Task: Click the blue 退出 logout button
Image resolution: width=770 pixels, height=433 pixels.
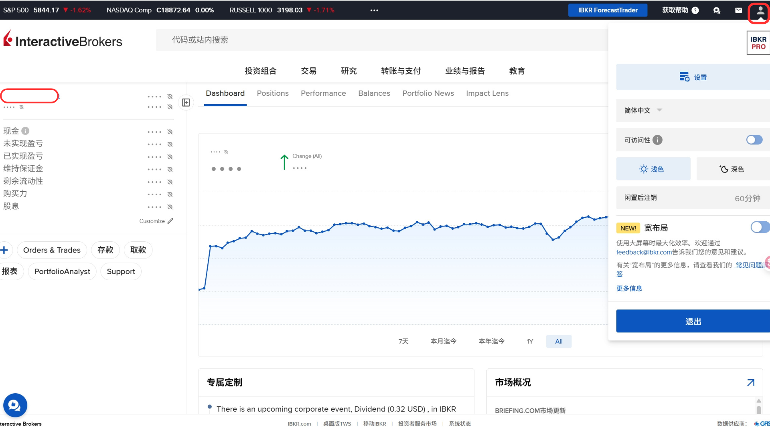Action: click(x=693, y=321)
